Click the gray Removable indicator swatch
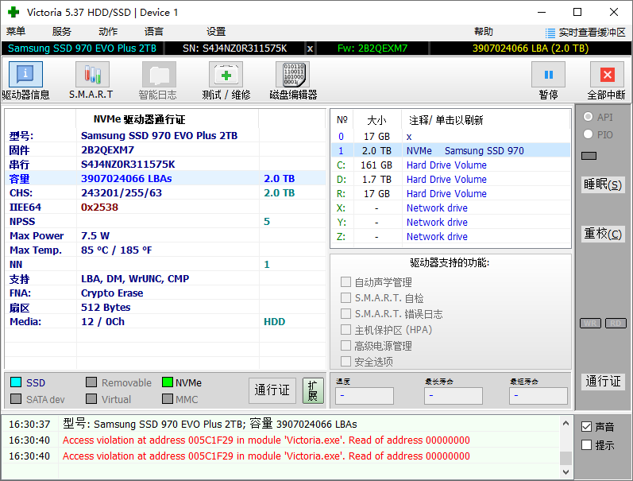This screenshot has width=633, height=481. [x=91, y=382]
